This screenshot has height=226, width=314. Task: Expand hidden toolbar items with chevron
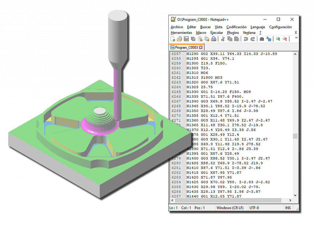tap(296, 38)
